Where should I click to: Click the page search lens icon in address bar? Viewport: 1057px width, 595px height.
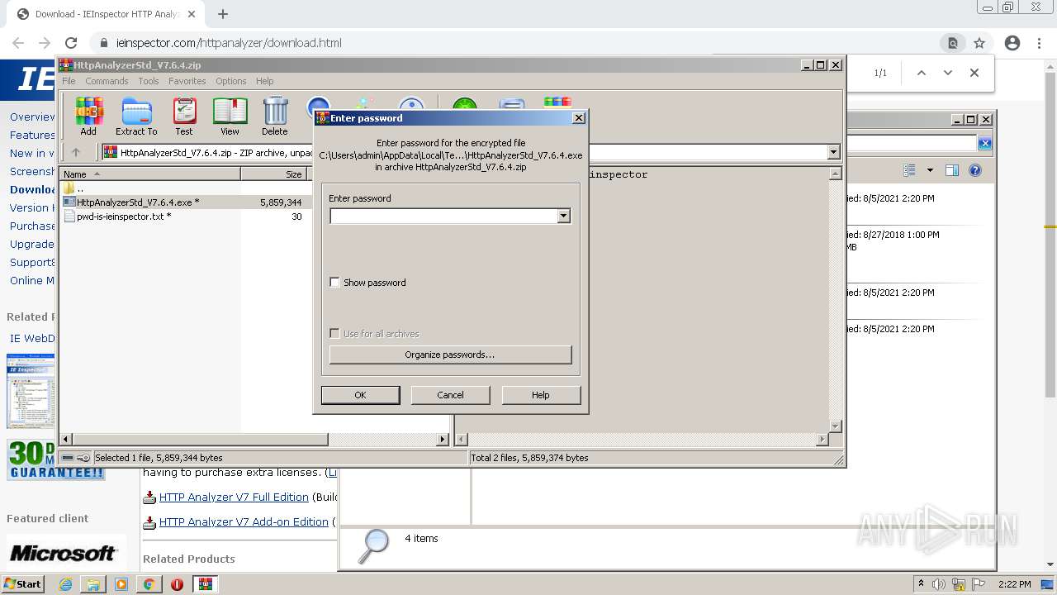[953, 43]
